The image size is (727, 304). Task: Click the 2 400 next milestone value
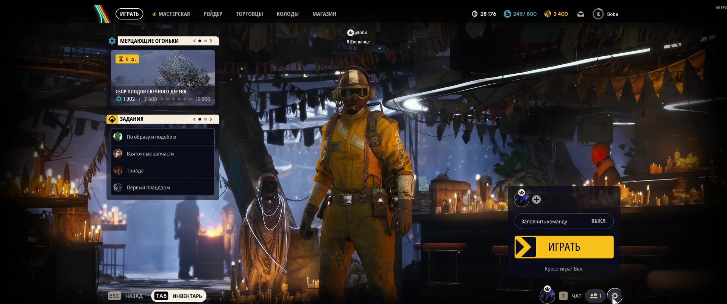(x=150, y=99)
